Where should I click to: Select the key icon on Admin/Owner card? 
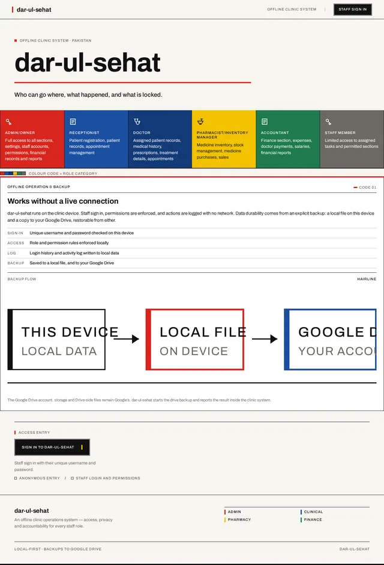pyautogui.click(x=8, y=122)
